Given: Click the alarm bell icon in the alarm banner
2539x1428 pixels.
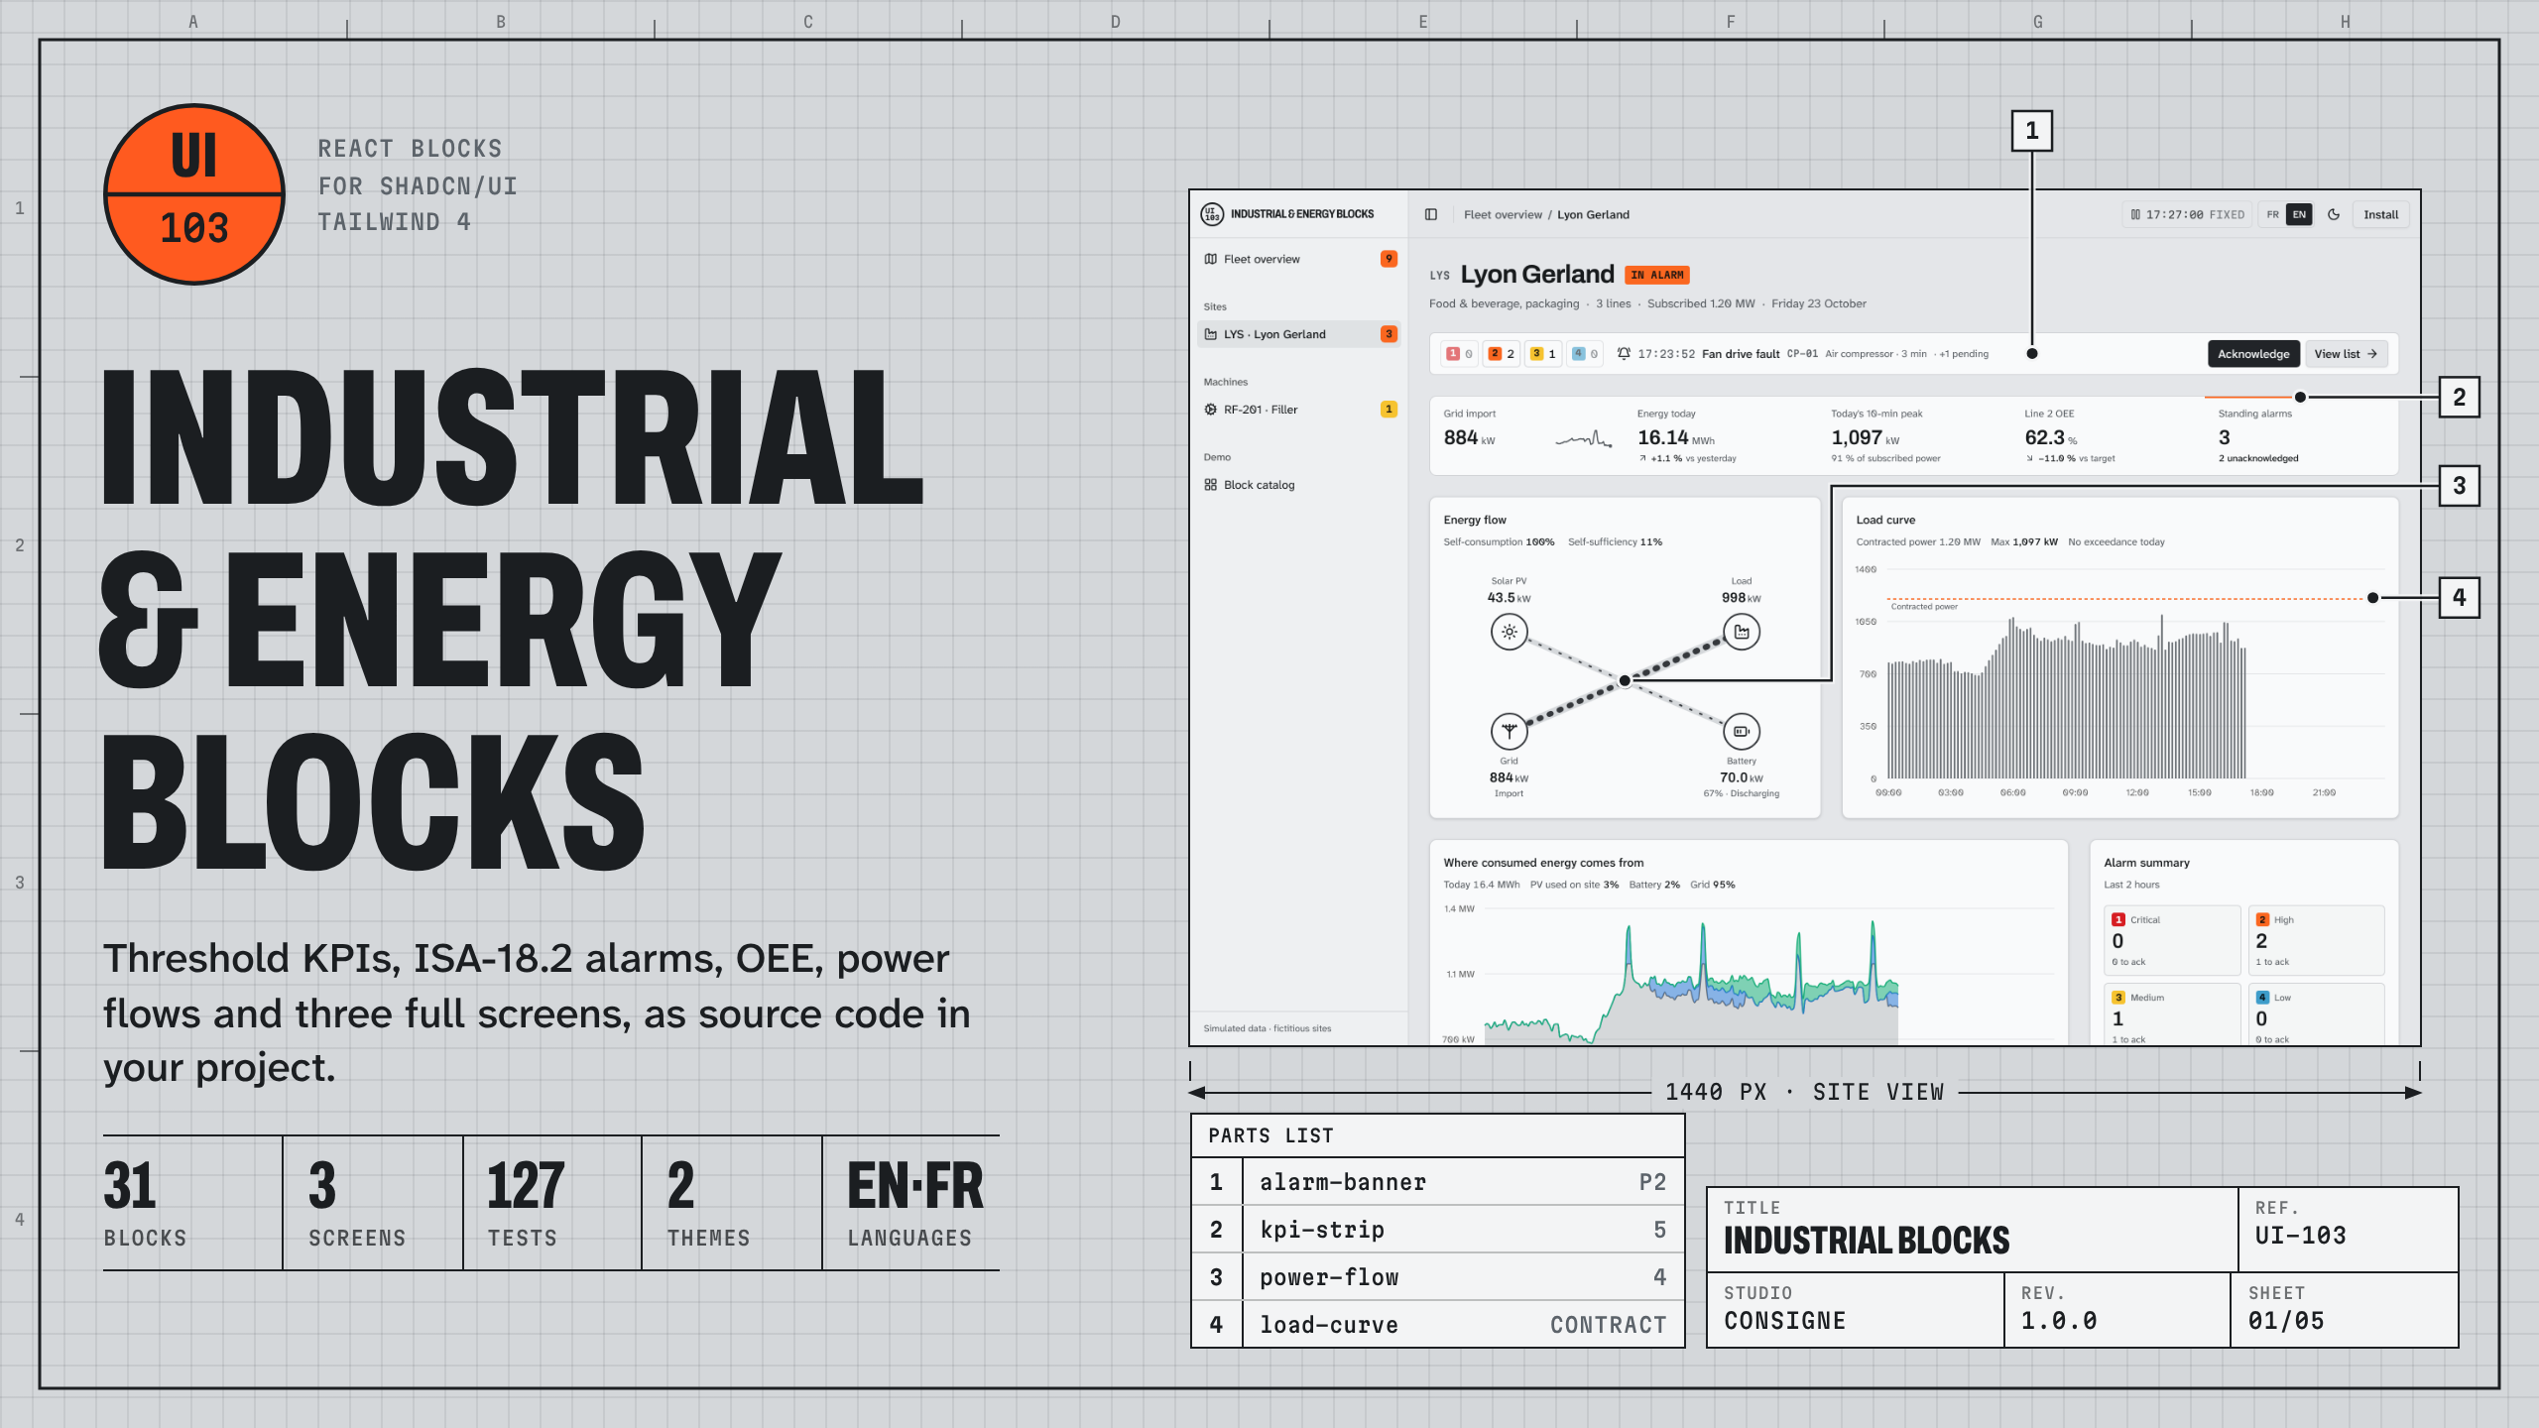Looking at the screenshot, I should (x=1624, y=354).
